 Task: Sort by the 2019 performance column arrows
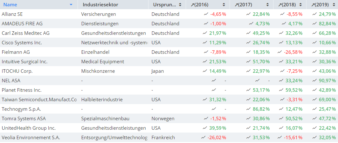333,5
